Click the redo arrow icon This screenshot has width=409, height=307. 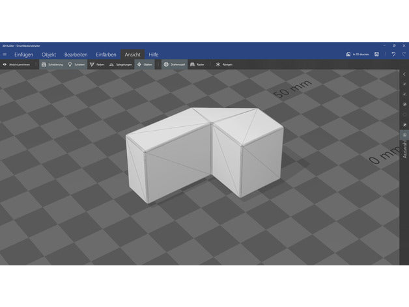404,54
